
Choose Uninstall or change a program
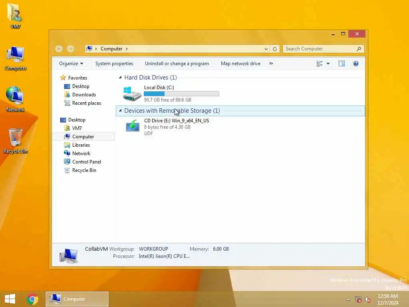(177, 64)
